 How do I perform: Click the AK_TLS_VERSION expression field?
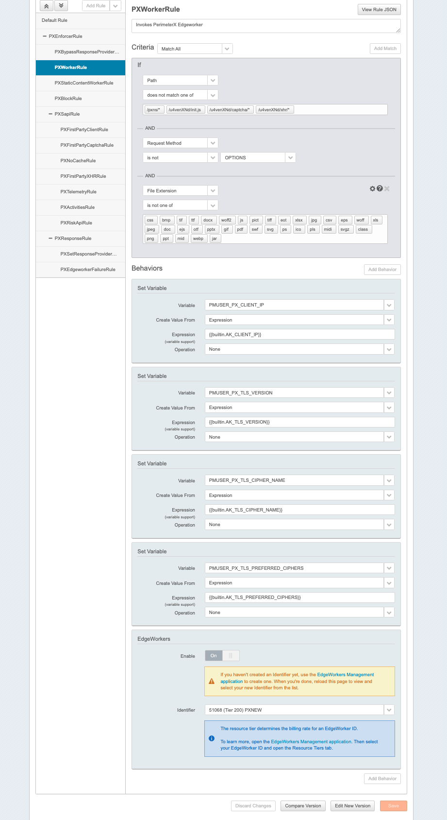(299, 422)
